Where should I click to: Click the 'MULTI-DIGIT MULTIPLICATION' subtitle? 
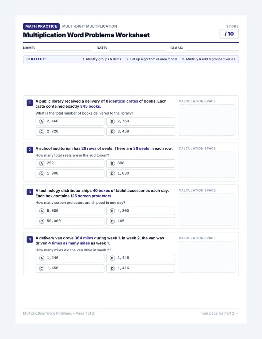[x=90, y=27]
